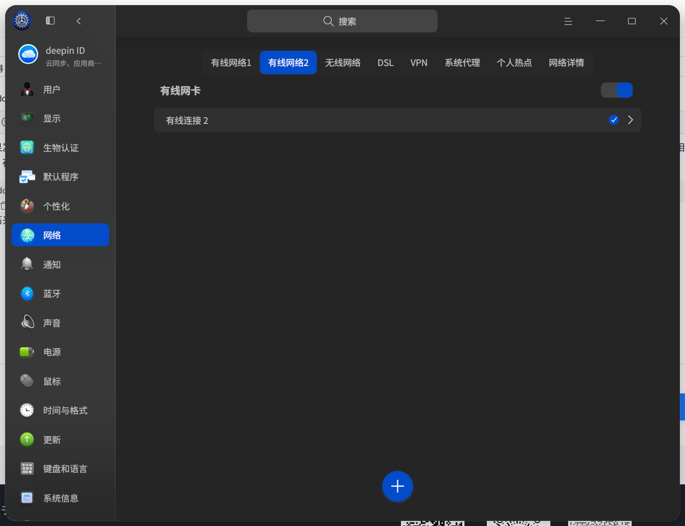Image resolution: width=685 pixels, height=526 pixels.
Task: Click the 搜索 search field
Action: [342, 21]
